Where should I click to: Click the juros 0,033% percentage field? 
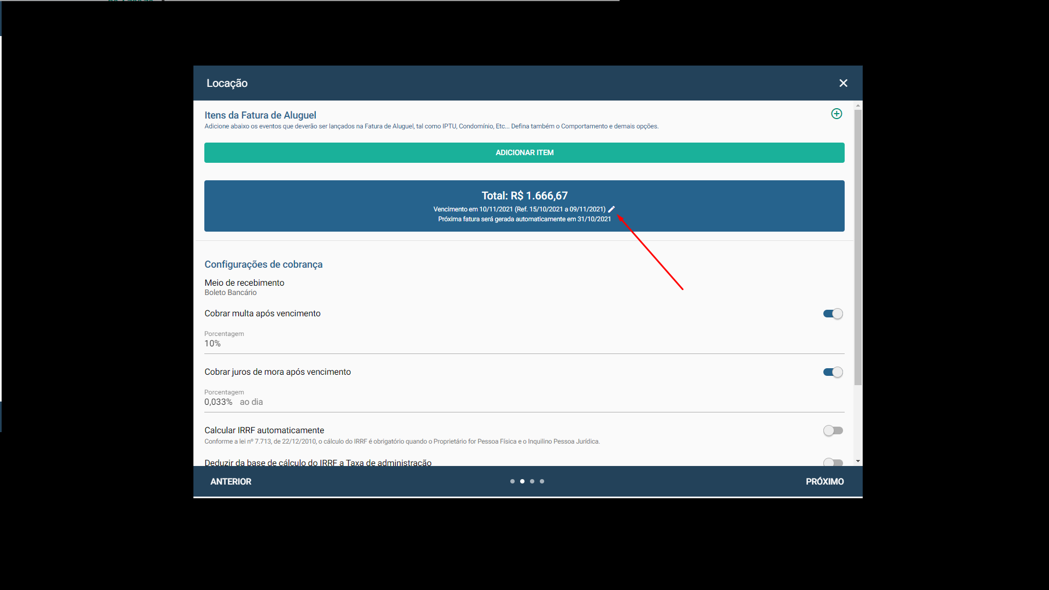524,398
